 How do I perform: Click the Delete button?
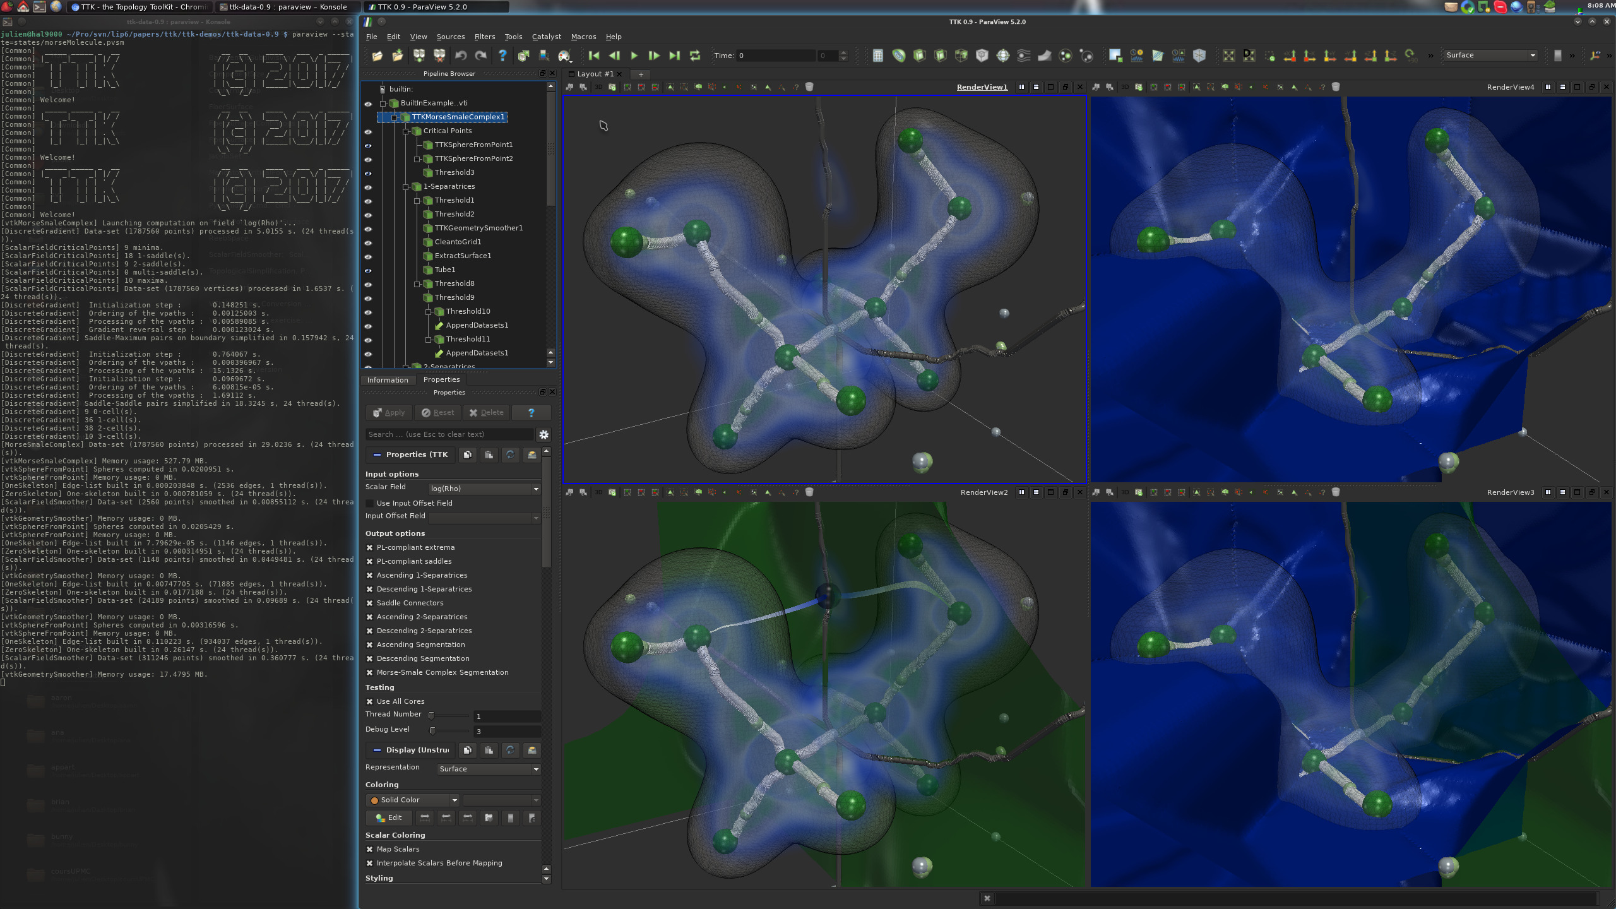pyautogui.click(x=486, y=412)
